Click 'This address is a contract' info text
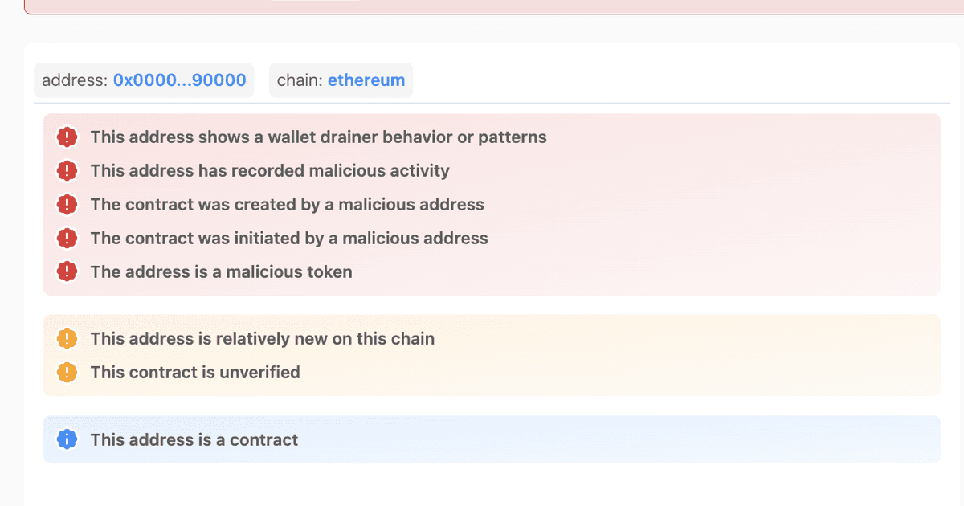Image resolution: width=964 pixels, height=506 pixels. 194,439
